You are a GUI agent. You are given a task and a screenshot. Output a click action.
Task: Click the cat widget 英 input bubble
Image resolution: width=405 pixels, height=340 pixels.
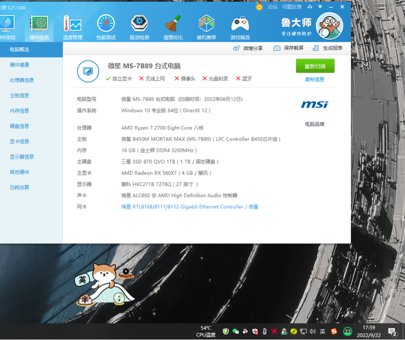coord(82,280)
